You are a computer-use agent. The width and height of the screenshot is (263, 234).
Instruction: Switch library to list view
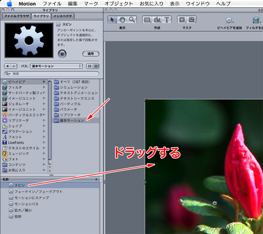(x=96, y=66)
